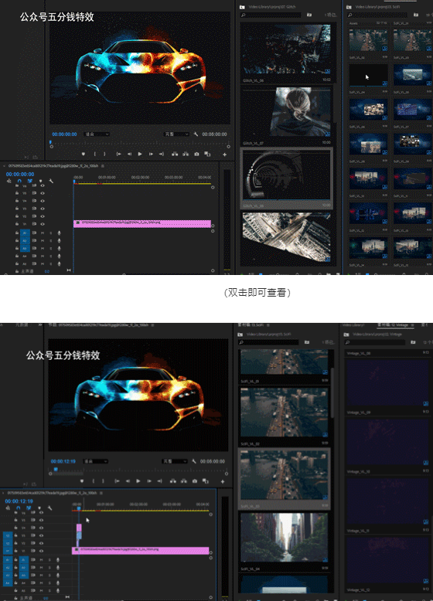Screen dimensions: 433x601
Task: Play the program monitor showing 00:00:00:00
Action: click(x=140, y=154)
